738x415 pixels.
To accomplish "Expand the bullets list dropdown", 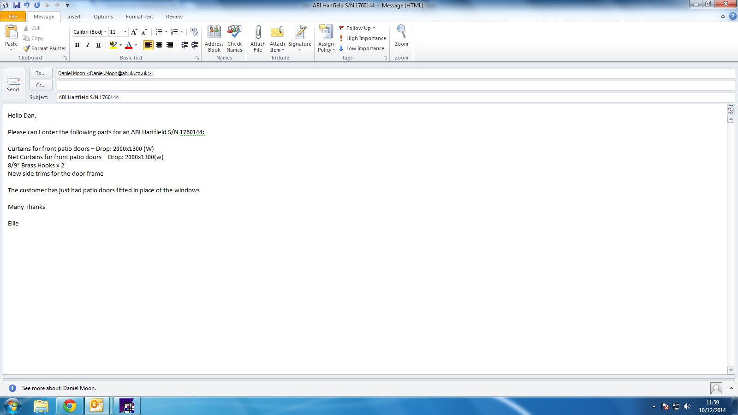I will click(x=167, y=32).
